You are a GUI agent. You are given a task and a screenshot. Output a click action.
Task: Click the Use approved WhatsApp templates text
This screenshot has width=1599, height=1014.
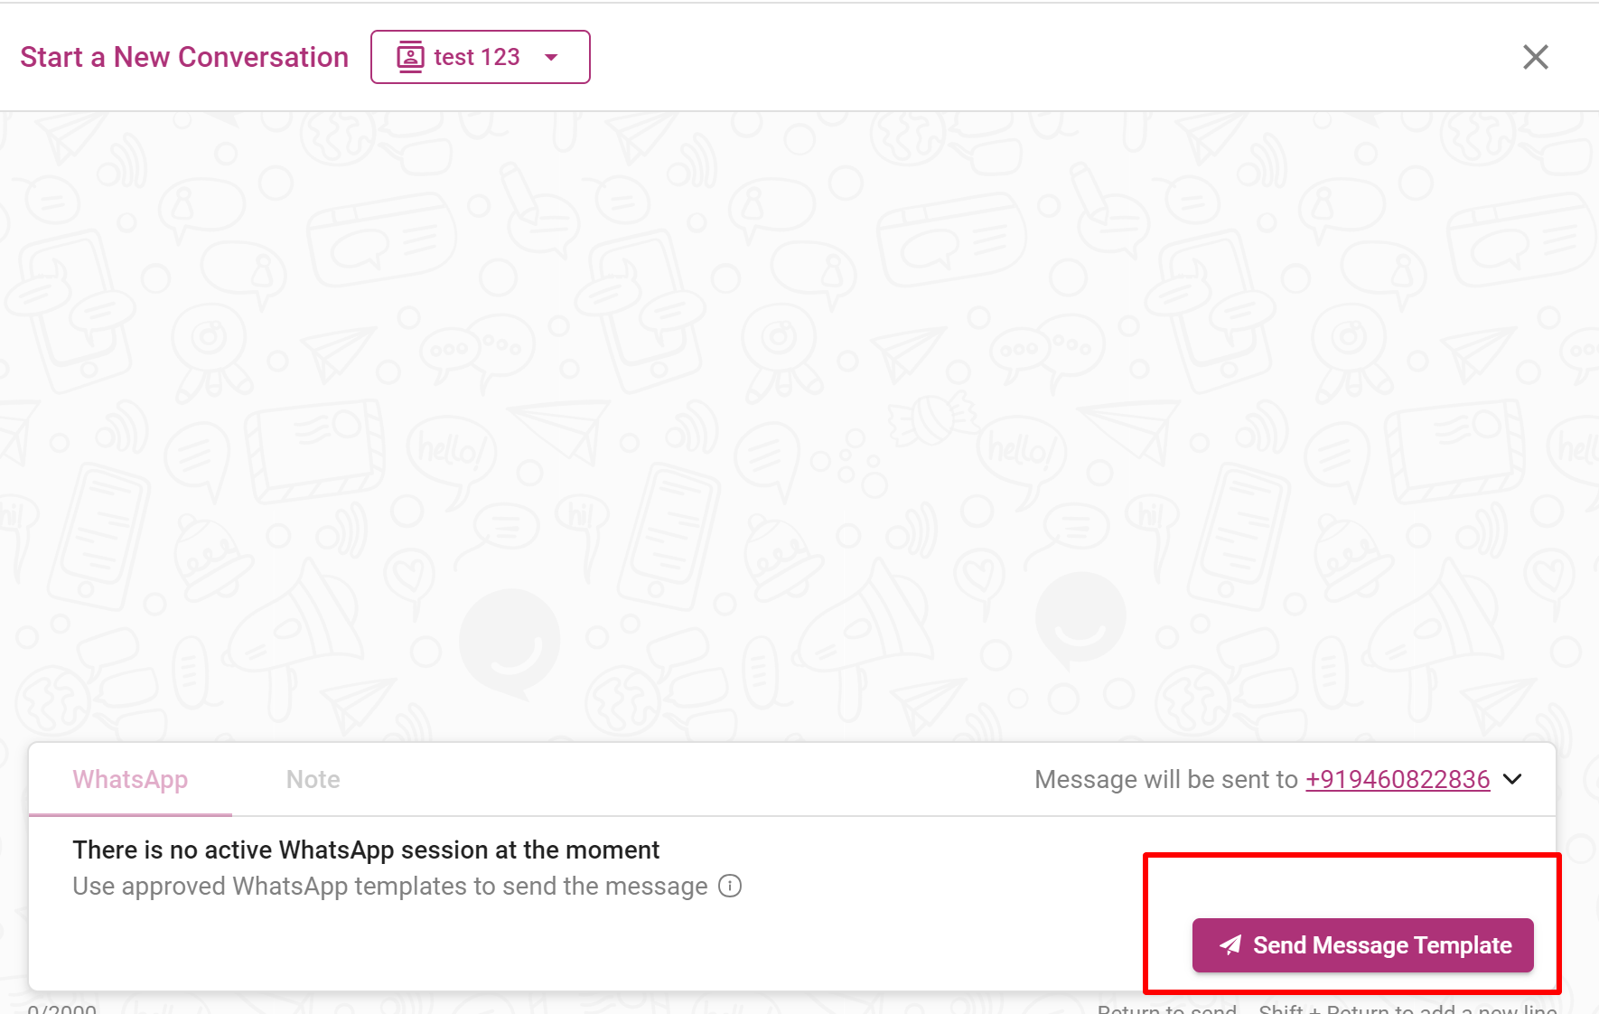390,886
